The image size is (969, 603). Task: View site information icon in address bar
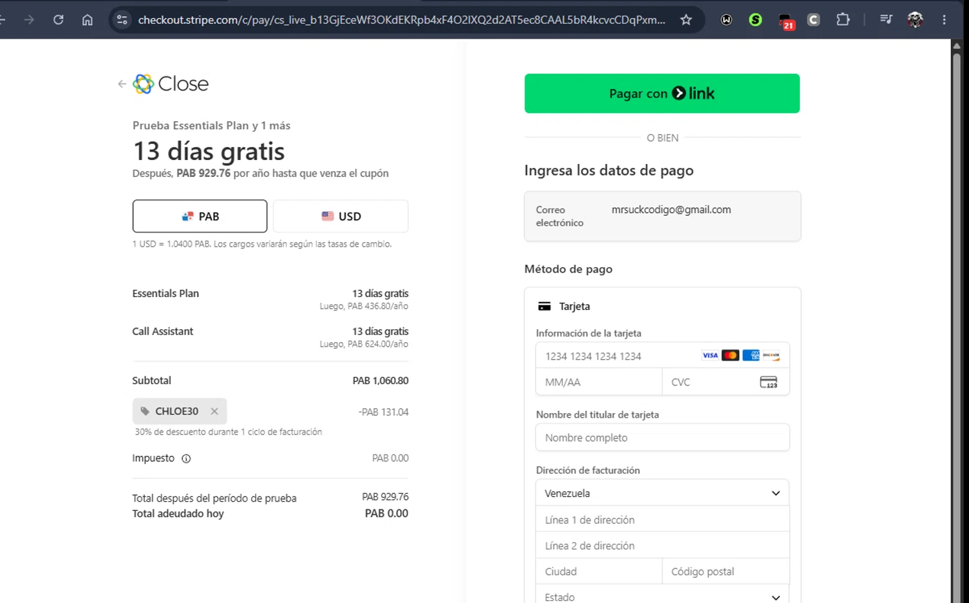(122, 20)
